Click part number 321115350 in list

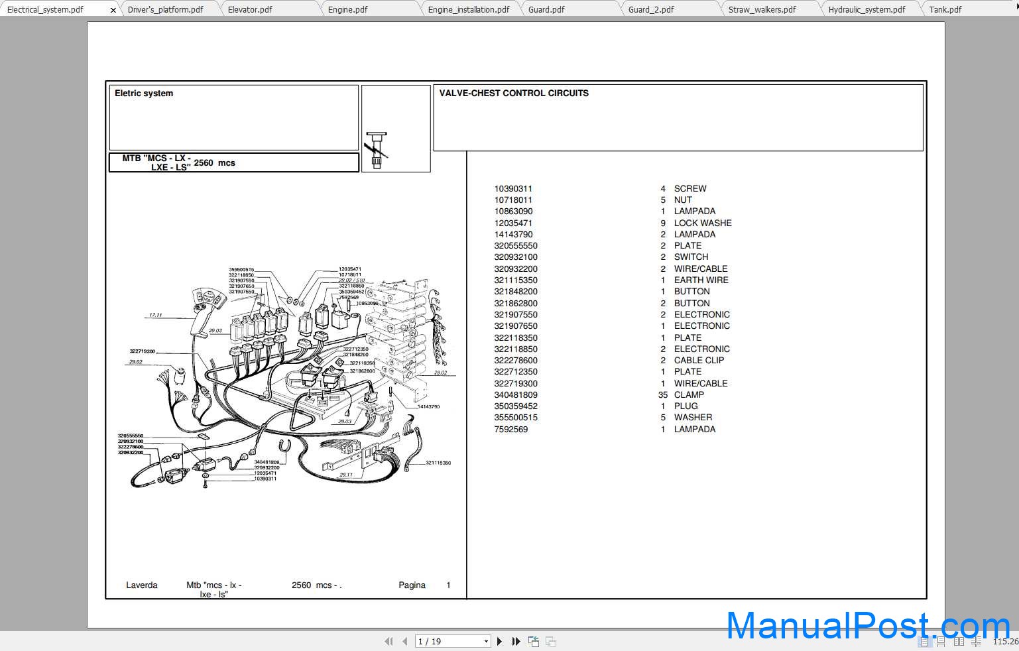(x=516, y=280)
